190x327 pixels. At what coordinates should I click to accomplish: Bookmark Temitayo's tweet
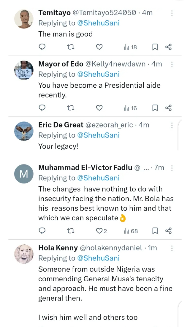coord(155,47)
